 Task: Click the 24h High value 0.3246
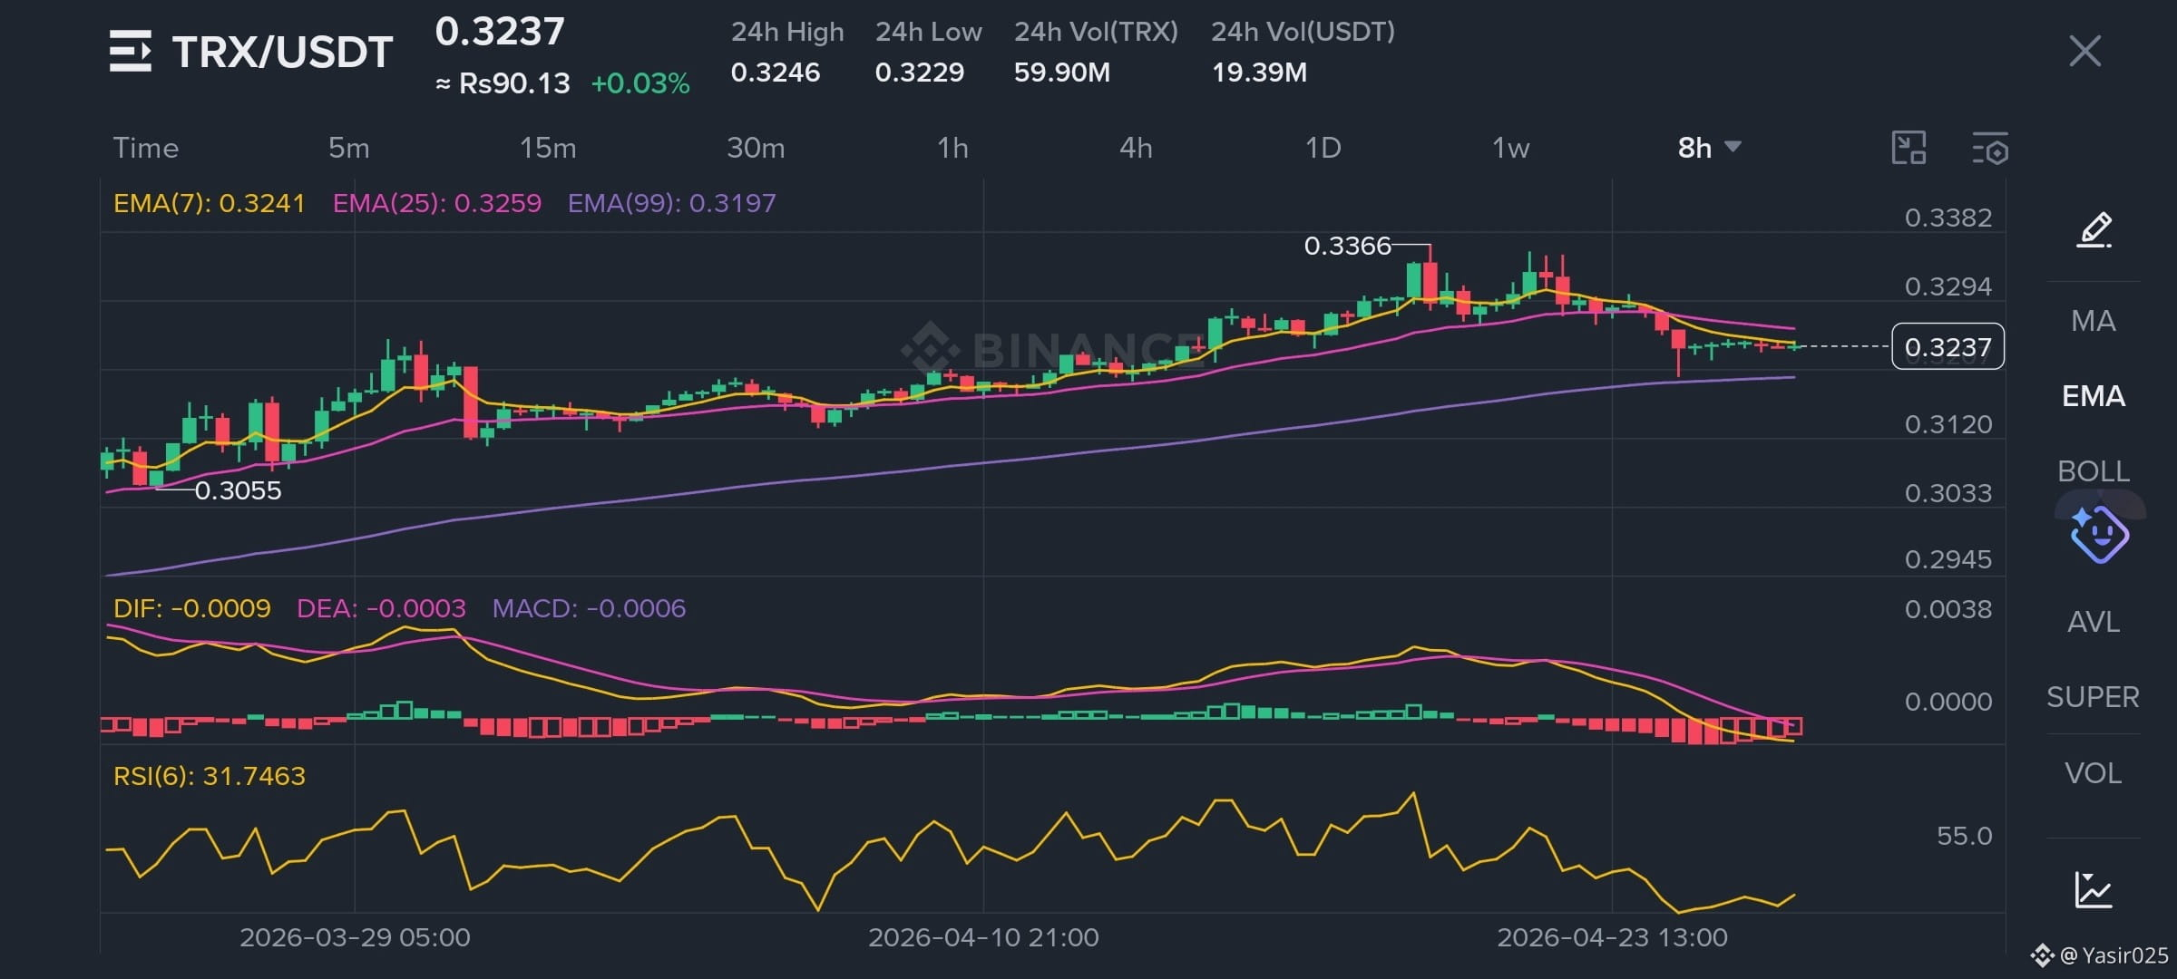click(x=776, y=73)
